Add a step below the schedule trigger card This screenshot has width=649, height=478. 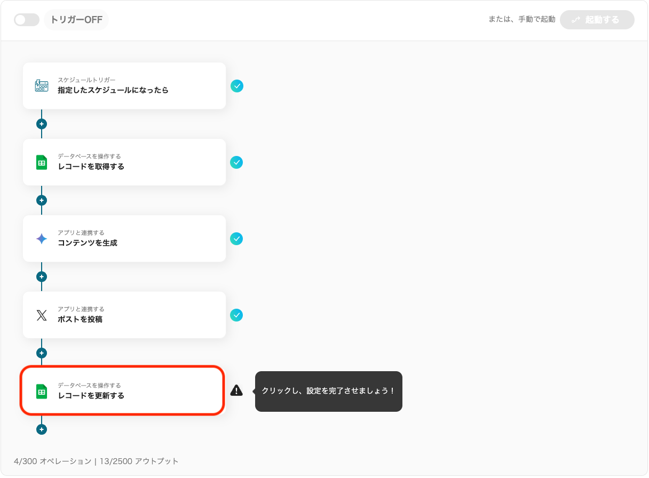click(42, 124)
